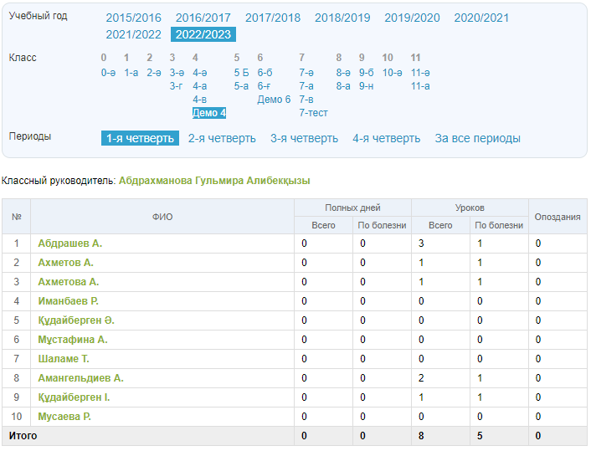Switch to academic year 2015/2016
This screenshot has height=451, width=591.
tap(133, 18)
